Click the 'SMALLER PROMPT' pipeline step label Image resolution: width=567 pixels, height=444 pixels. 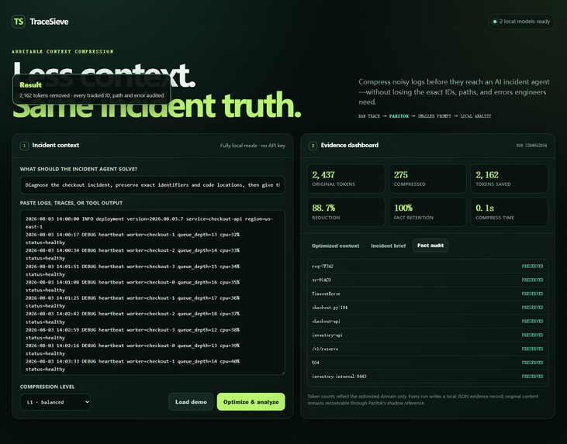click(434, 116)
